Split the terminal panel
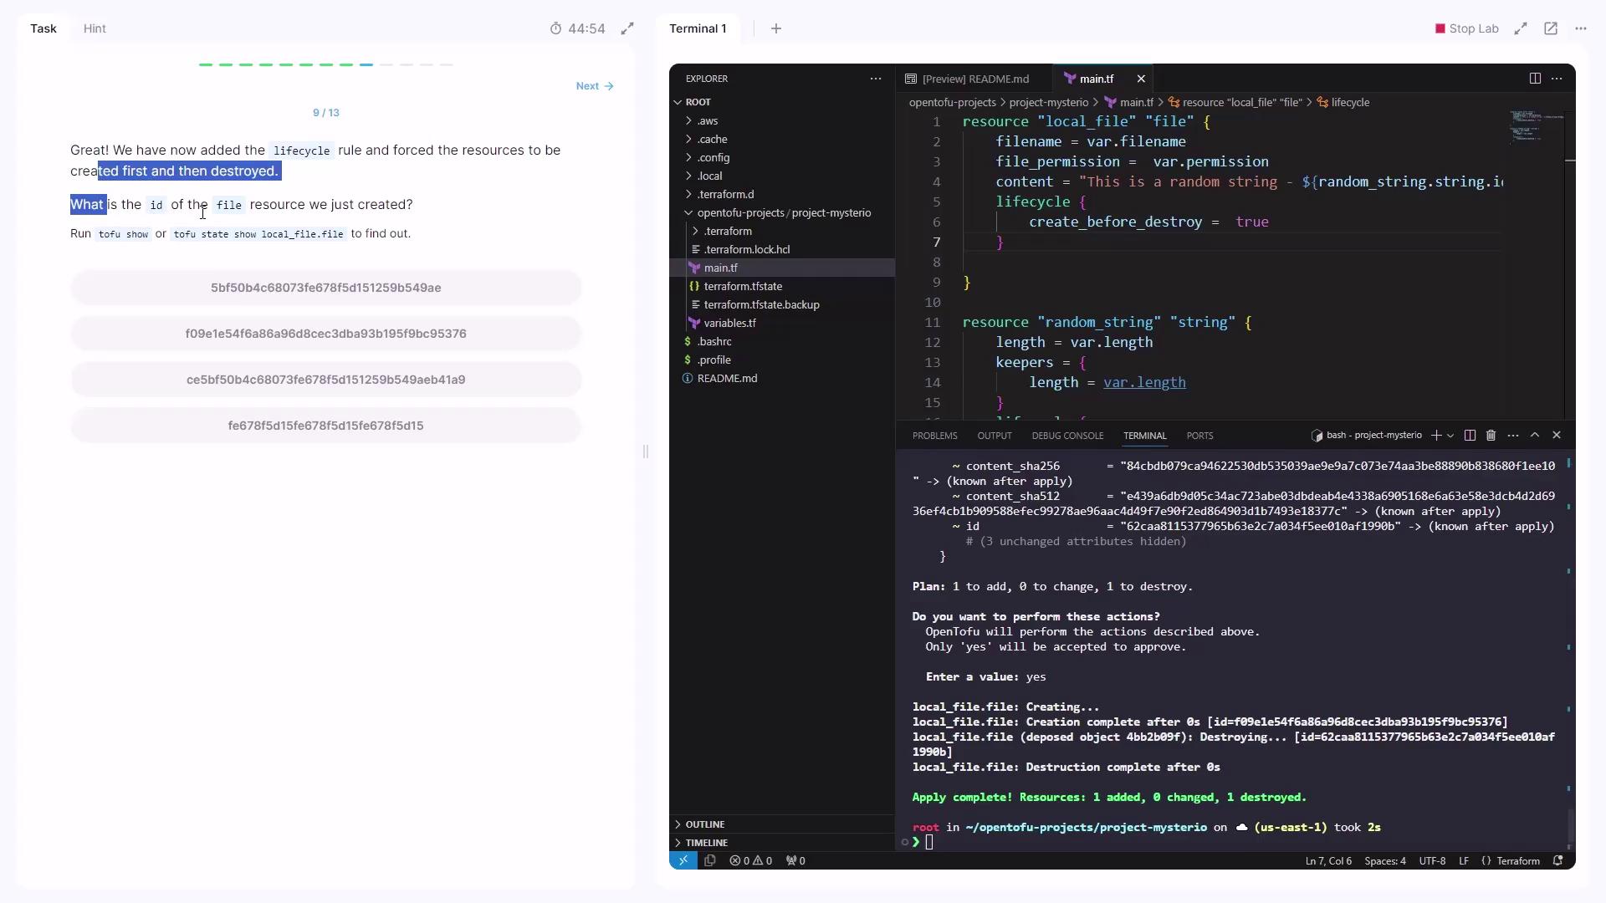The height and width of the screenshot is (903, 1606). tap(1470, 436)
